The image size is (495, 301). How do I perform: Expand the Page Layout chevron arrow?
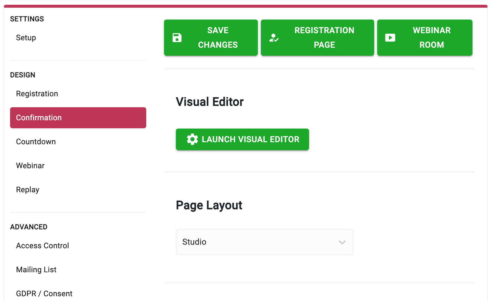[x=342, y=242]
